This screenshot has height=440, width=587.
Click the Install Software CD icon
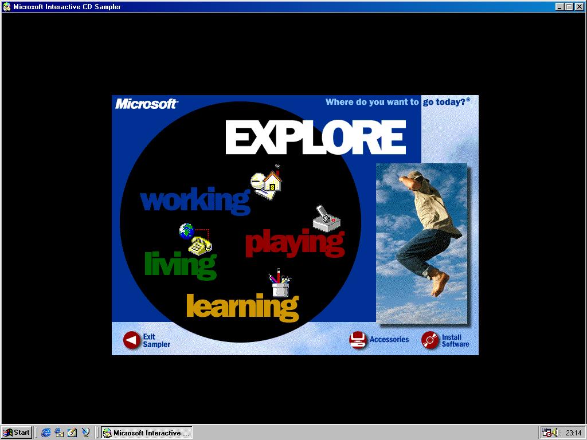tap(430, 340)
